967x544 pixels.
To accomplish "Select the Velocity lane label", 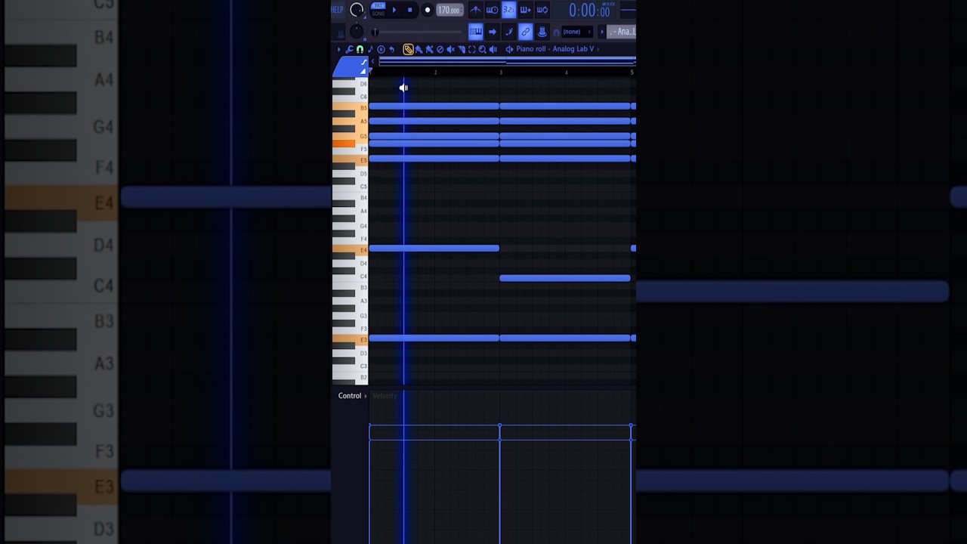I will point(385,396).
